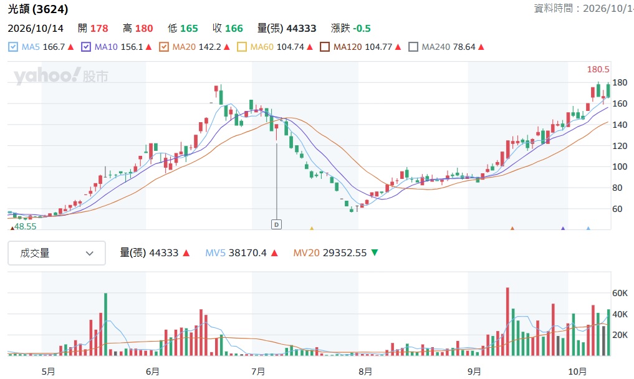This screenshot has height=379, width=634.
Task: Click the 漲跌 change value -0.5
Action: [362, 28]
